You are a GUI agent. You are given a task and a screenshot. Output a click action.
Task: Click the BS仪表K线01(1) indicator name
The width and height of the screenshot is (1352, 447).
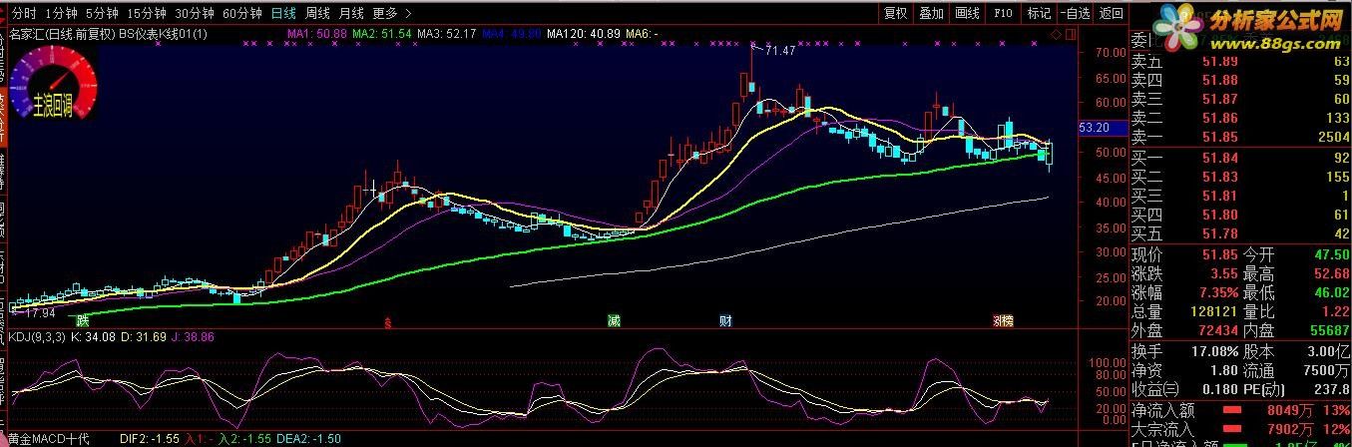(x=163, y=34)
